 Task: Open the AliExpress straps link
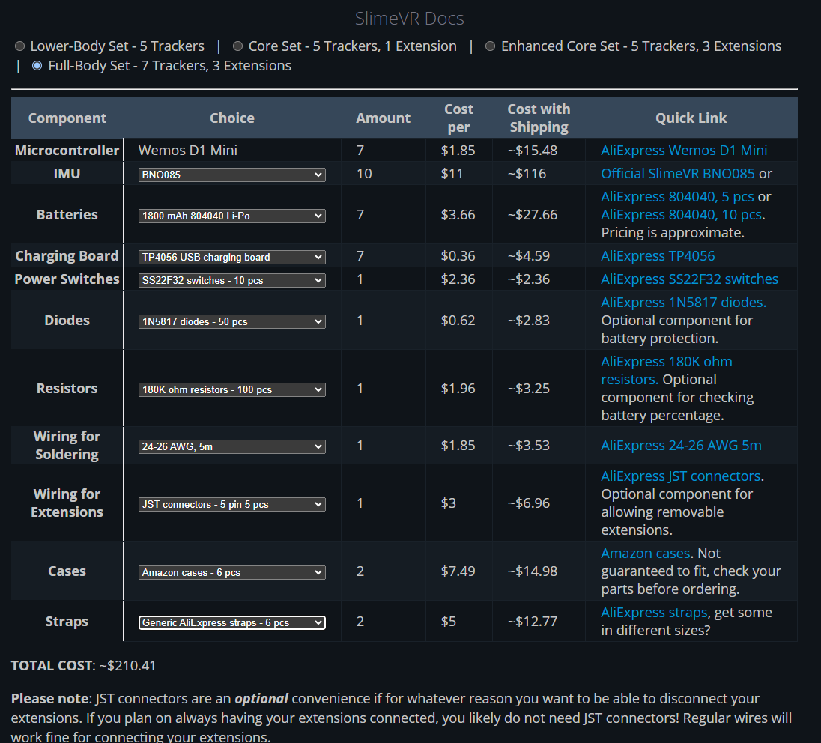point(654,613)
